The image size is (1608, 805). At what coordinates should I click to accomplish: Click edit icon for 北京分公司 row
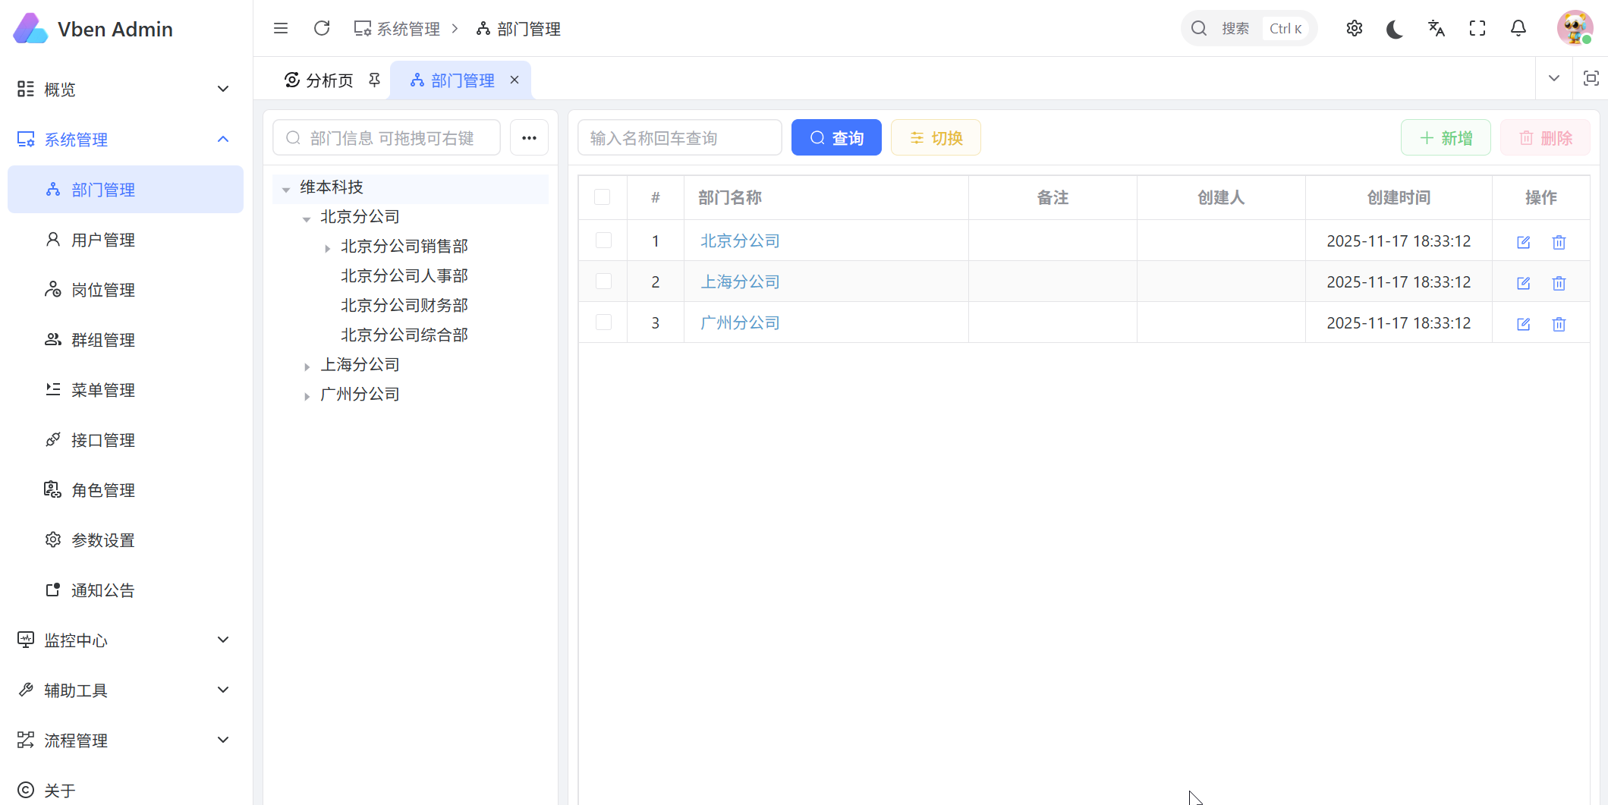pyautogui.click(x=1523, y=242)
